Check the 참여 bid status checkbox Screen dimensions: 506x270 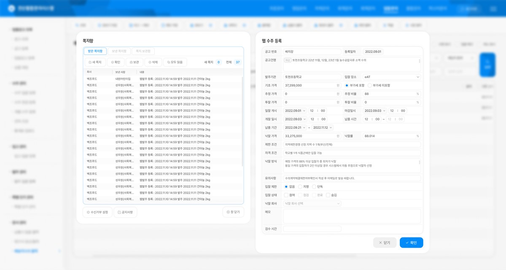286,195
